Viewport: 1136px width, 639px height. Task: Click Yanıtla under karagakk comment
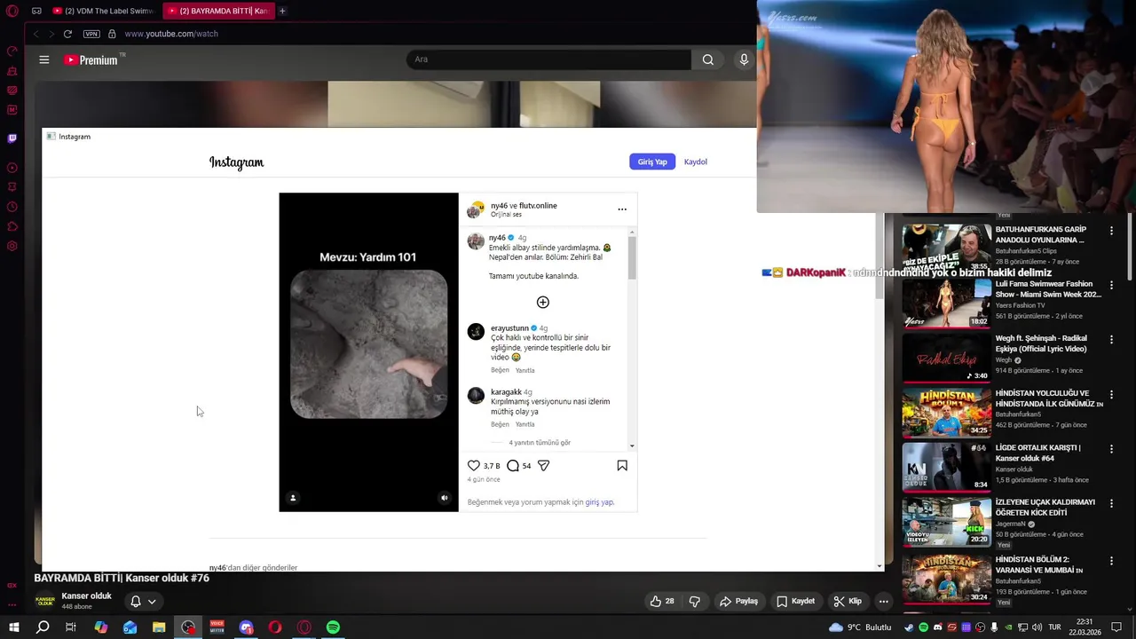coord(525,424)
